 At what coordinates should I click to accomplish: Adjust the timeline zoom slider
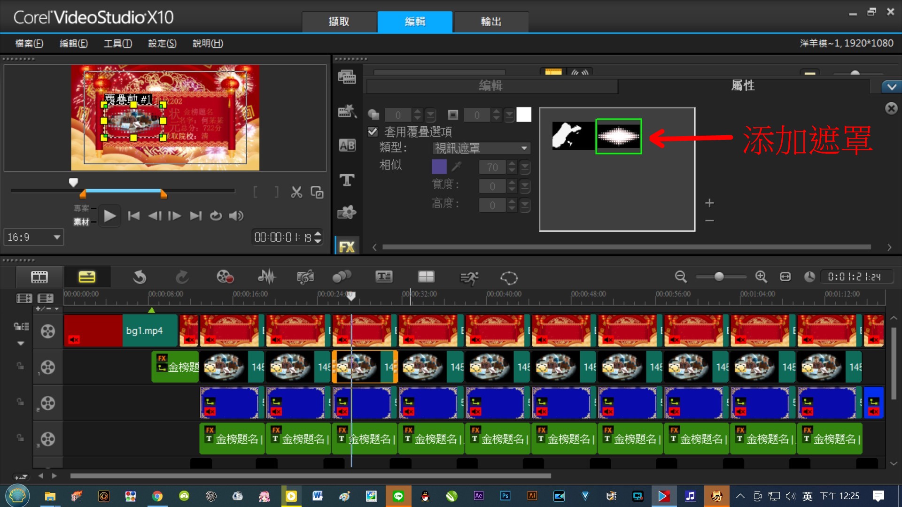pyautogui.click(x=719, y=277)
